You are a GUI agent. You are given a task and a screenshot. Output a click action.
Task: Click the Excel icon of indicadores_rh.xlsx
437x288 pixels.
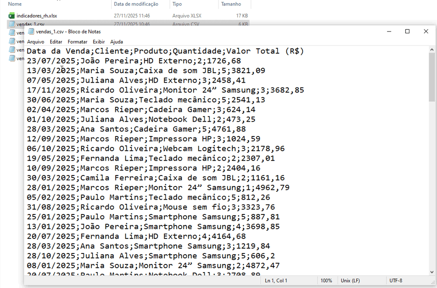click(12, 16)
